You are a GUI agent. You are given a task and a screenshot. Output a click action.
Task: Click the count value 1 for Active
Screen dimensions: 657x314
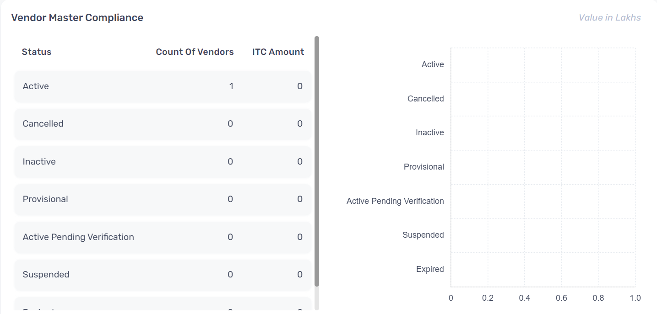pos(231,86)
